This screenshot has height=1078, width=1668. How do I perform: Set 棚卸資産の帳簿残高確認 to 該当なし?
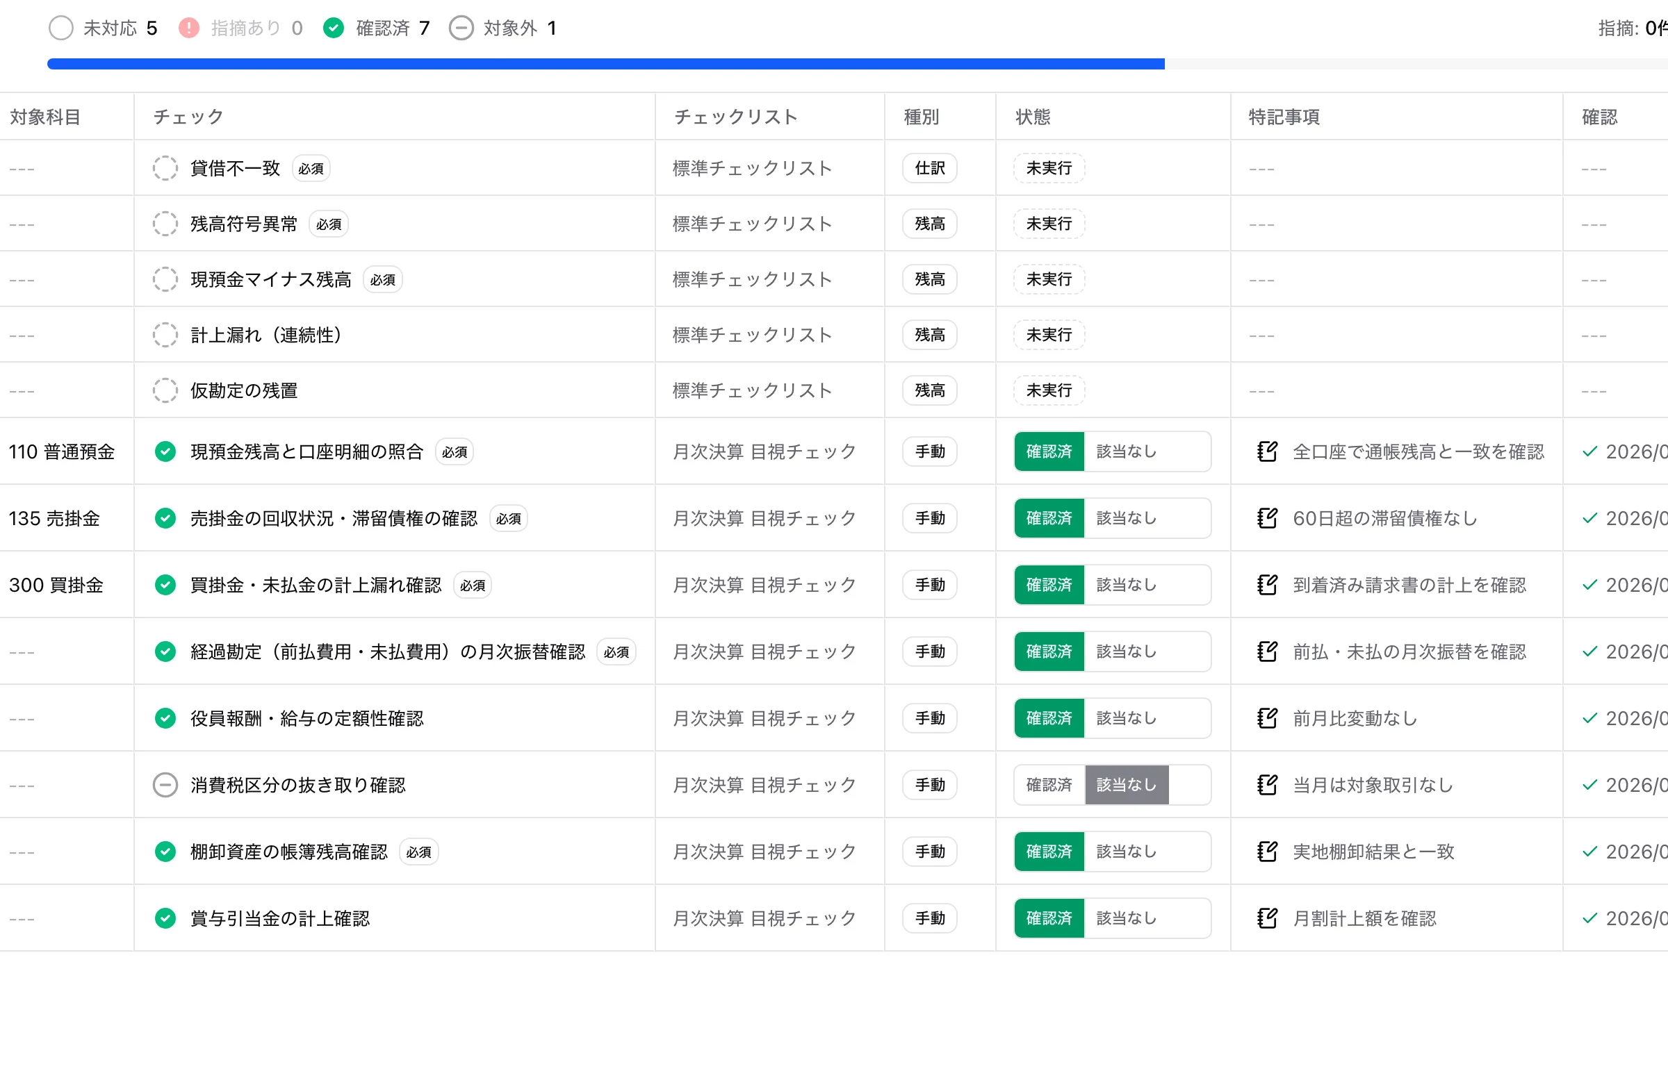1126,851
